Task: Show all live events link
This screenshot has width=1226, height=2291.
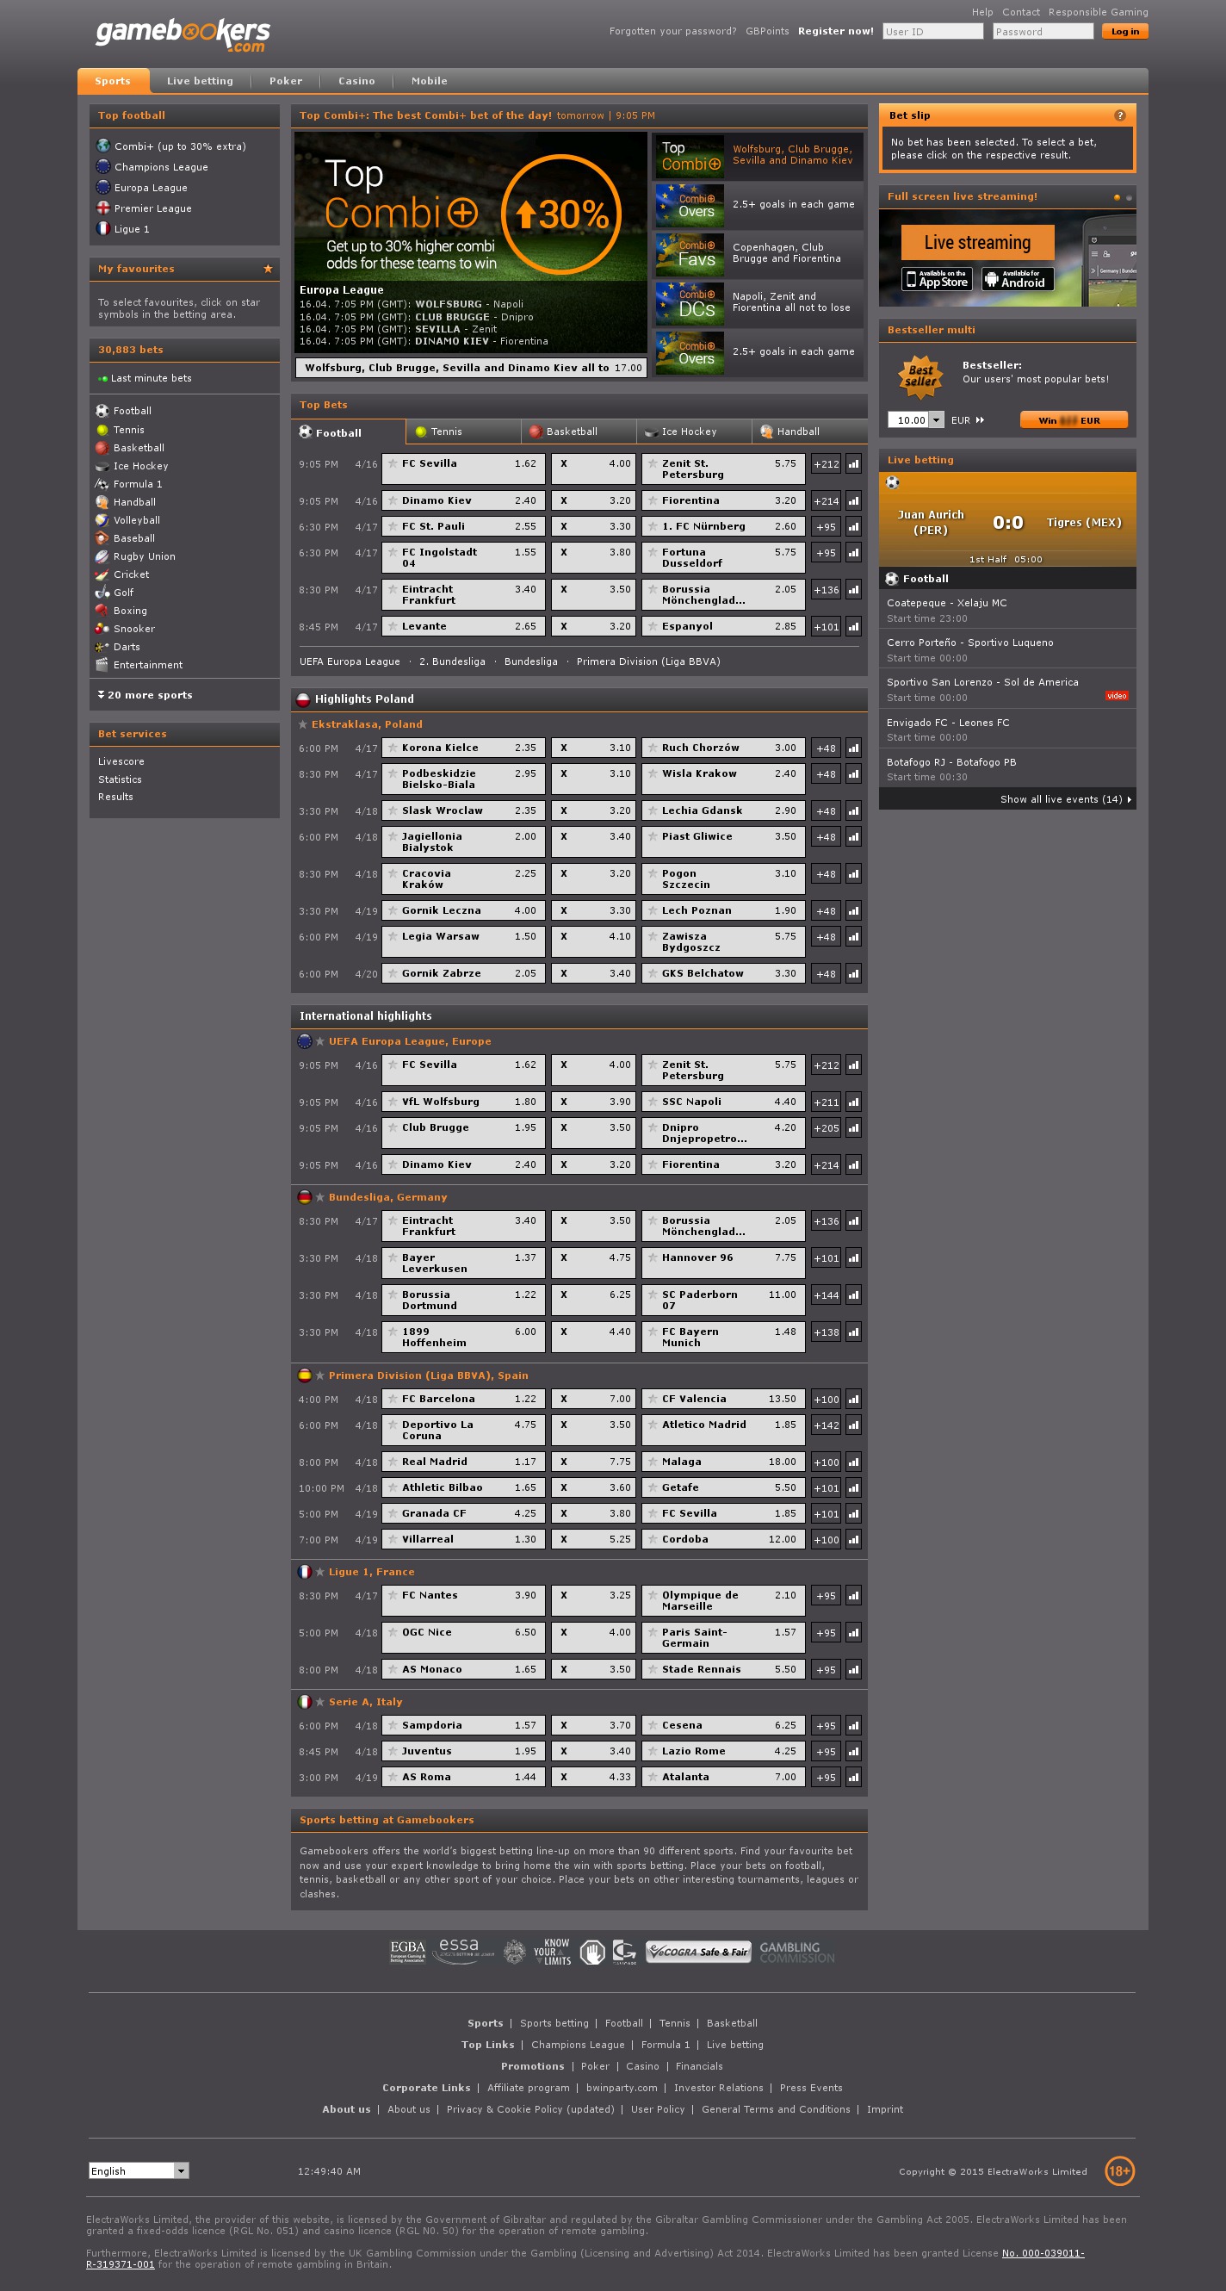Action: pos(1064,799)
